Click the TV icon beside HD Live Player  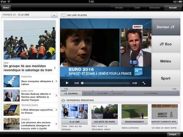point(64,15)
